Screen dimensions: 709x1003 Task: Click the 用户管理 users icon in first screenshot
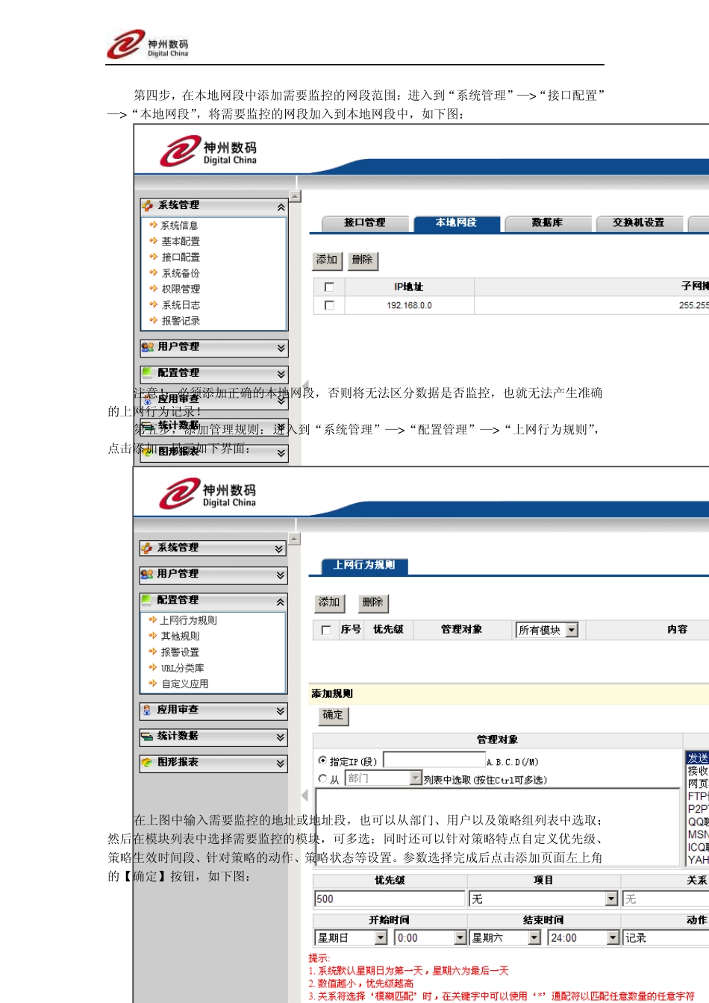click(x=148, y=347)
